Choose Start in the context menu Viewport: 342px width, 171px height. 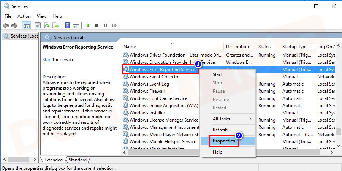pos(228,74)
